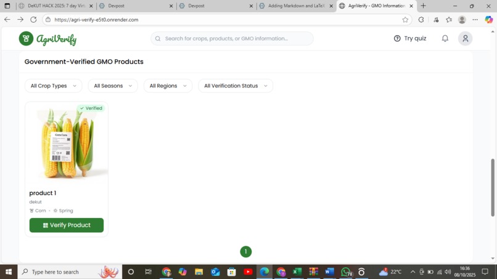The width and height of the screenshot is (497, 279).
Task: Open the browser extensions icon
Action: click(421, 20)
